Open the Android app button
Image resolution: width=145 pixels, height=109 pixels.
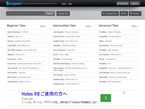click(x=135, y=14)
